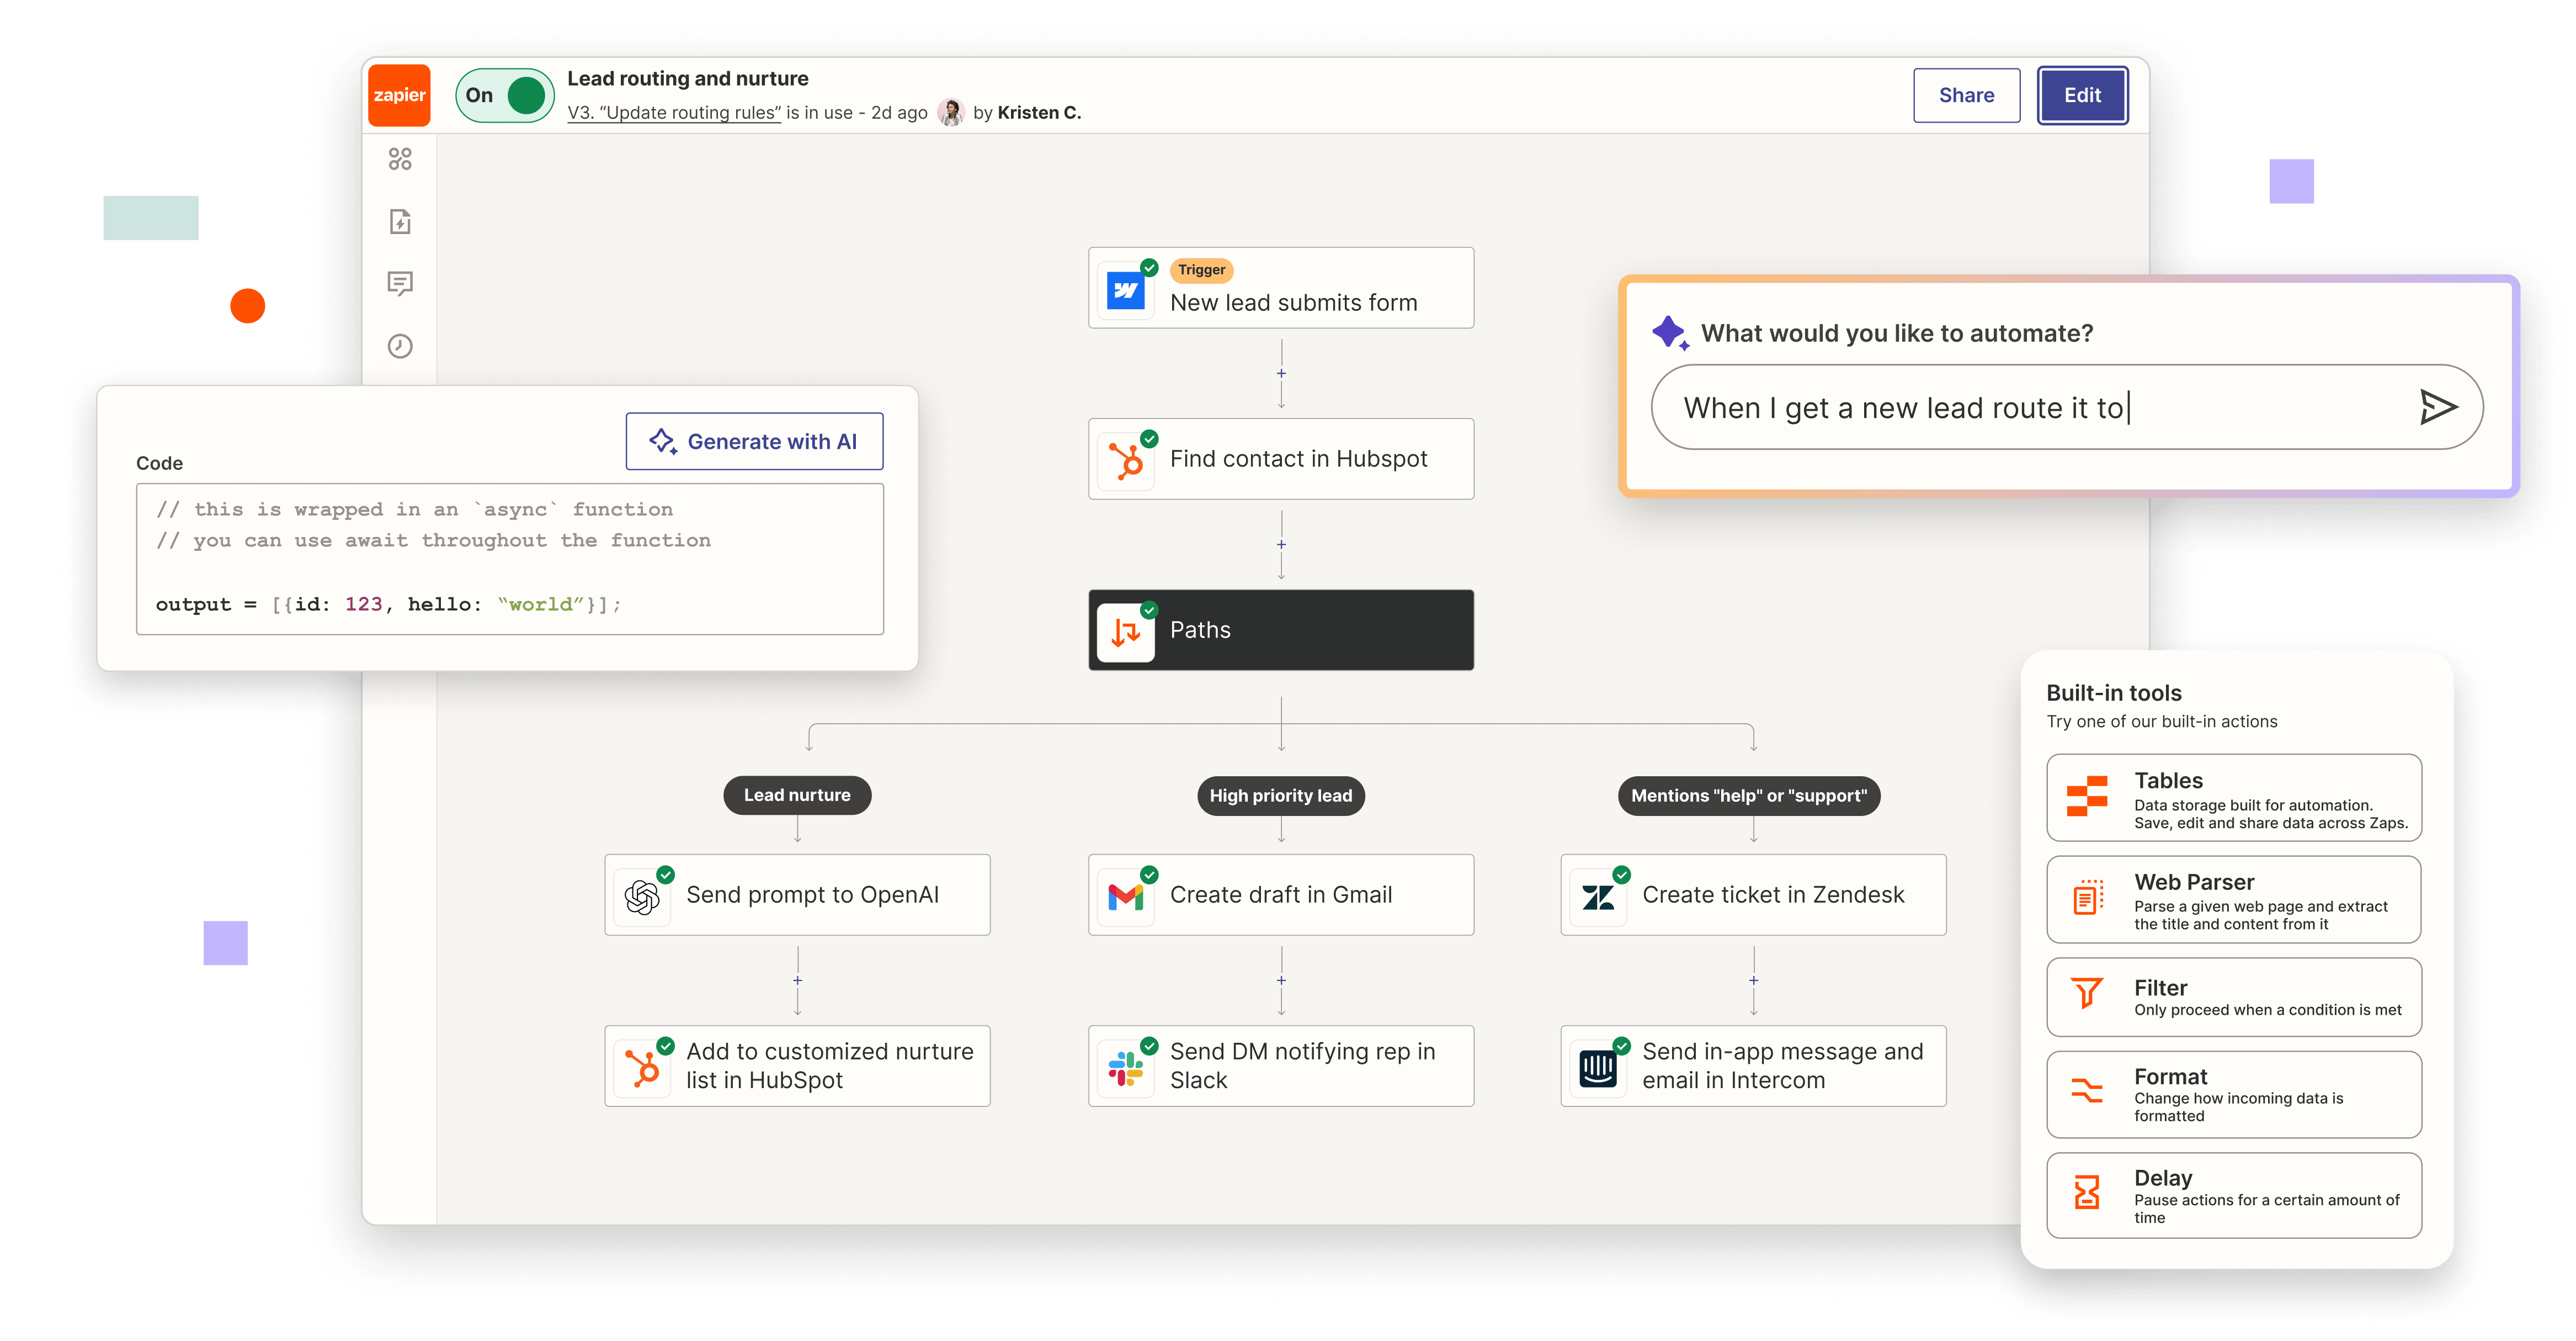Screen dimensions: 2576x1341
Task: Add step below Create draft in Gmail
Action: tap(1281, 980)
